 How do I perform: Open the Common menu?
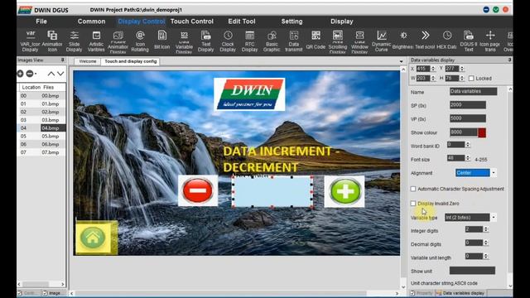coord(91,22)
